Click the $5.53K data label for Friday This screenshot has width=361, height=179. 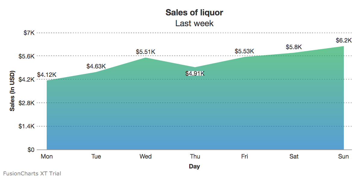pyautogui.click(x=244, y=51)
